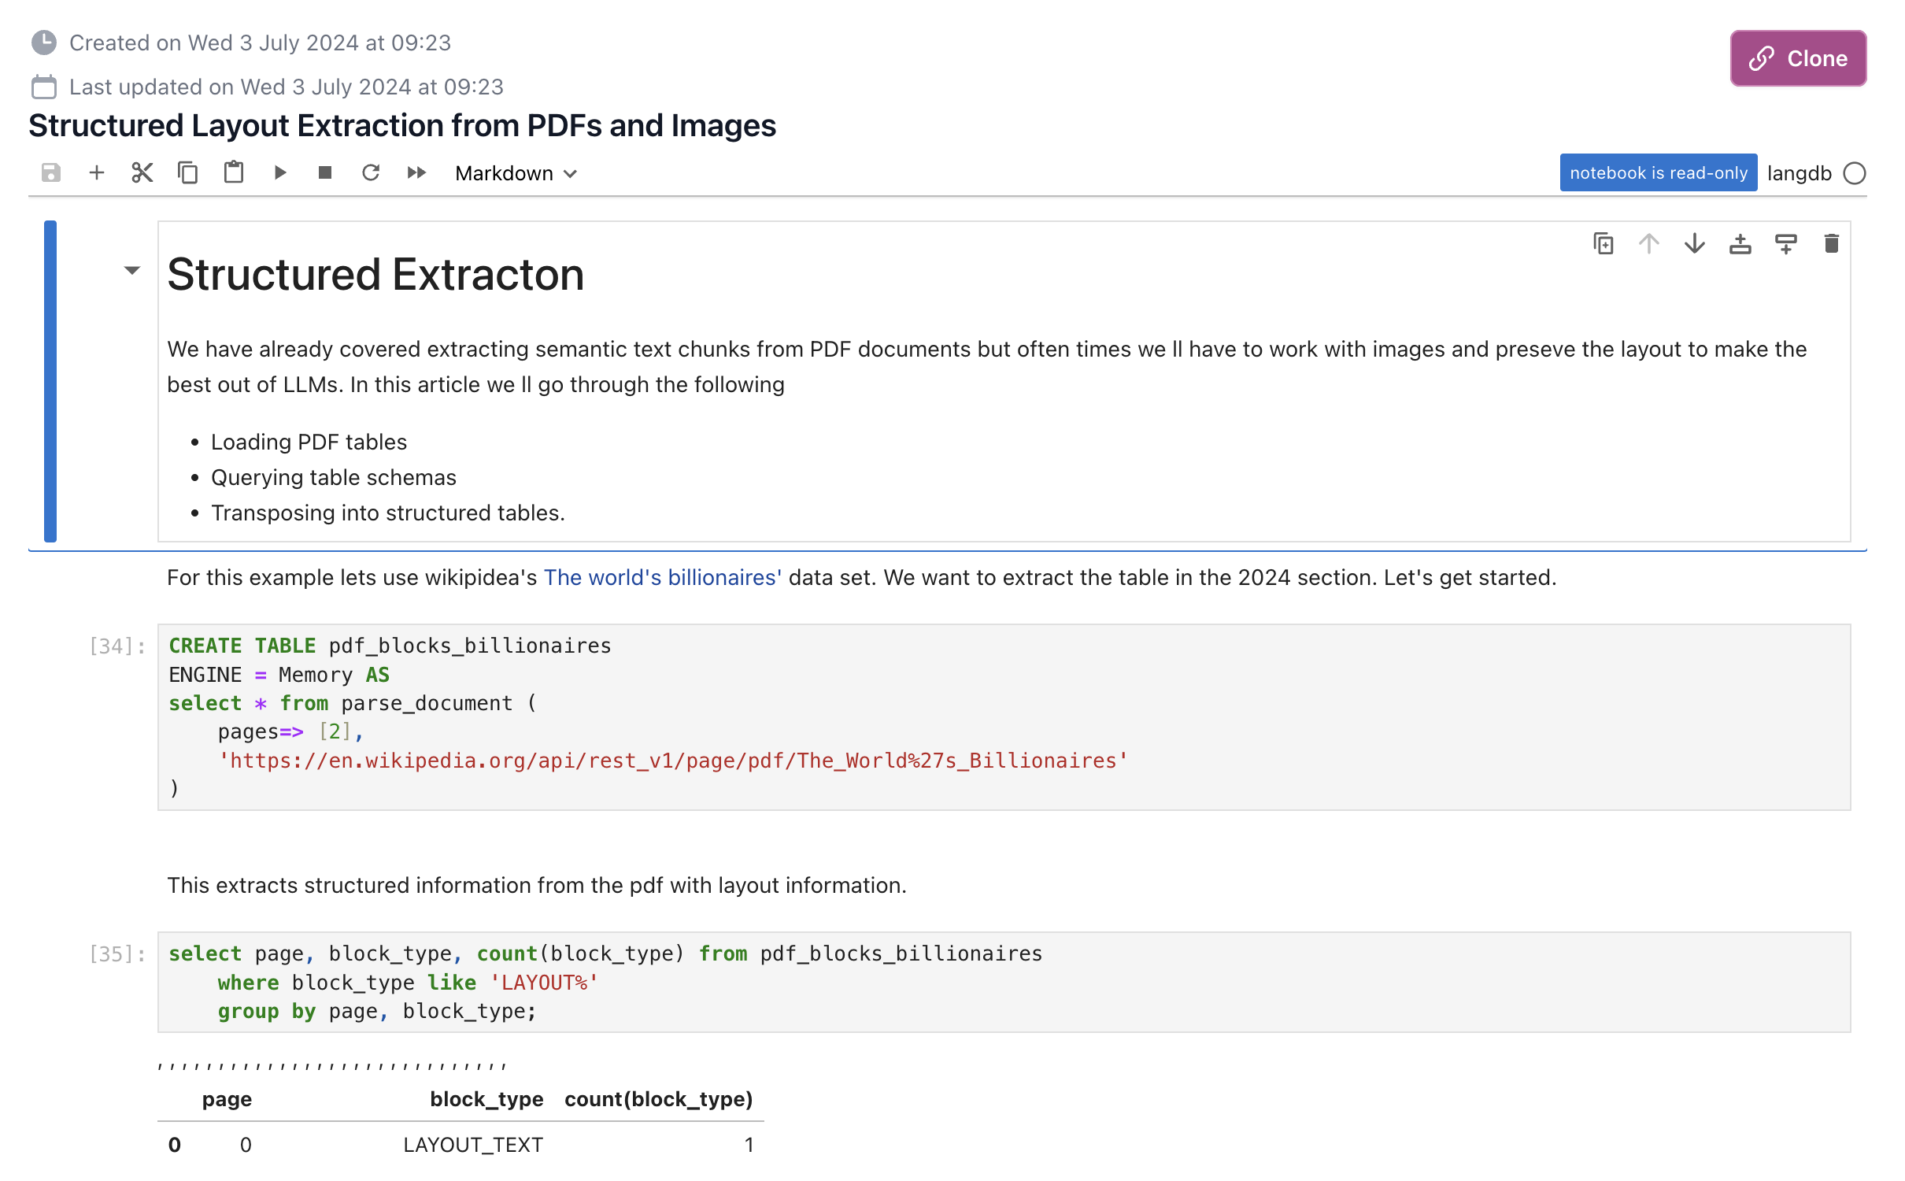
Task: Click the notebook title text
Action: [x=402, y=125]
